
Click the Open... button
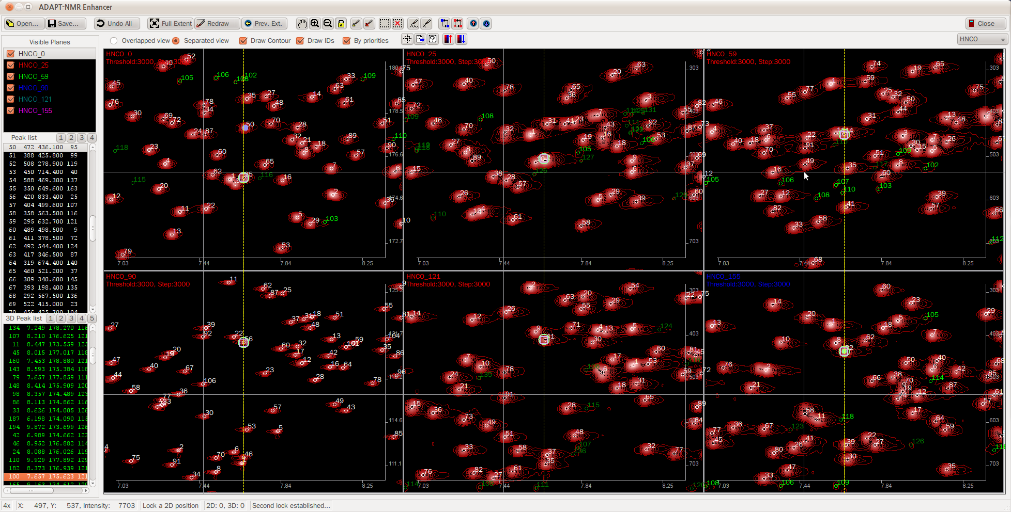23,24
